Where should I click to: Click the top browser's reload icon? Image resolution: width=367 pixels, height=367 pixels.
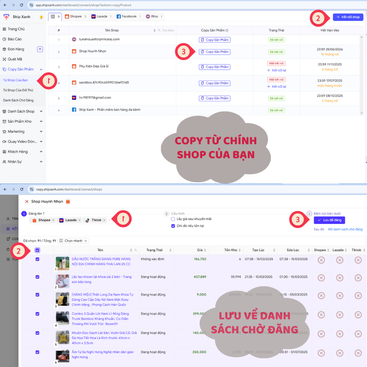click(22, 5)
